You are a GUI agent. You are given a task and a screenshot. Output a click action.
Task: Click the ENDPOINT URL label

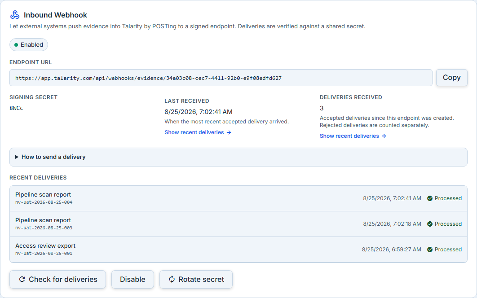coord(31,62)
